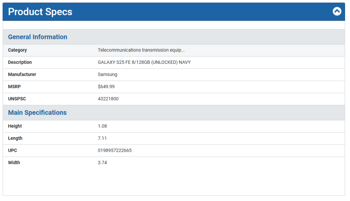Select the Main Specifications section heading
Screen dimensions: 350x201
click(37, 113)
